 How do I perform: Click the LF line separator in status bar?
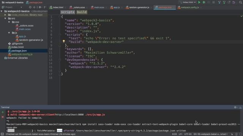pos(180,134)
